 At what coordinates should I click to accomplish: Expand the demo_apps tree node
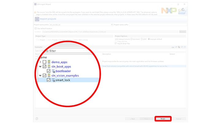(x=40, y=62)
